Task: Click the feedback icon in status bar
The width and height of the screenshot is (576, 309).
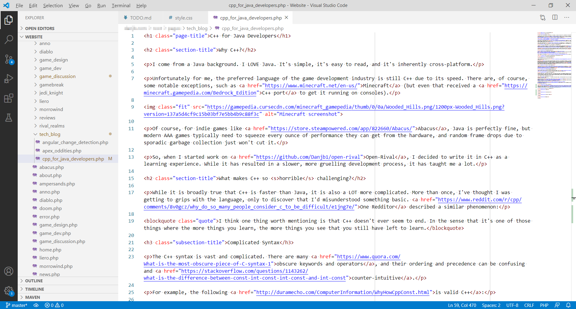Action: (x=557, y=305)
